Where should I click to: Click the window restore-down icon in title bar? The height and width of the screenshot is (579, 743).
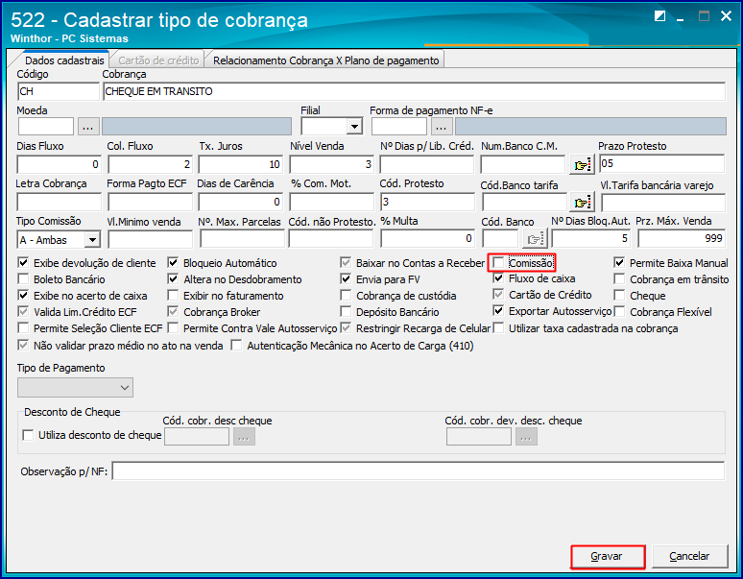(x=659, y=16)
